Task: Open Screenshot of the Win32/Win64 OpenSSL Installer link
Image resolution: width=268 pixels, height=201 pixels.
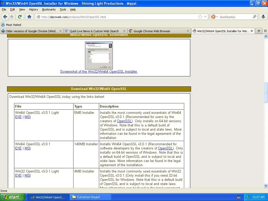Action: pyautogui.click(x=99, y=72)
